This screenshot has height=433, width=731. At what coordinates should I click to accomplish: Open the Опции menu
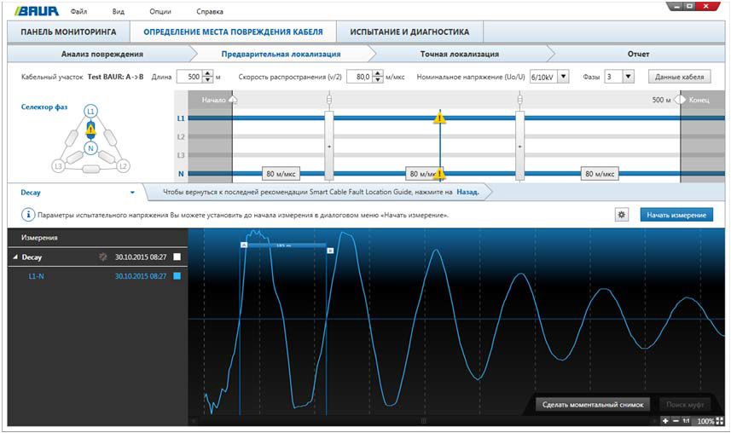(160, 11)
